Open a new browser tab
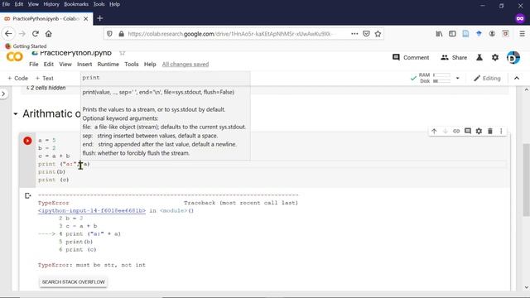 click(x=99, y=18)
